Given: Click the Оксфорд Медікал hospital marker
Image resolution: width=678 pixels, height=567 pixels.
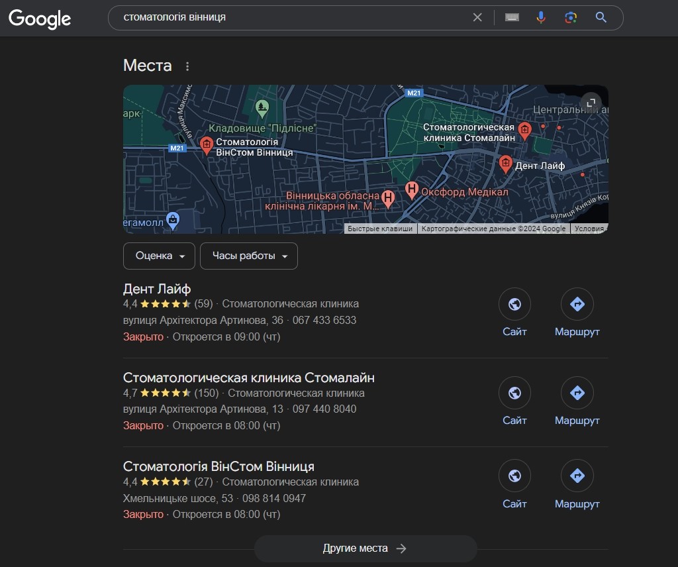Looking at the screenshot, I should pyautogui.click(x=412, y=190).
